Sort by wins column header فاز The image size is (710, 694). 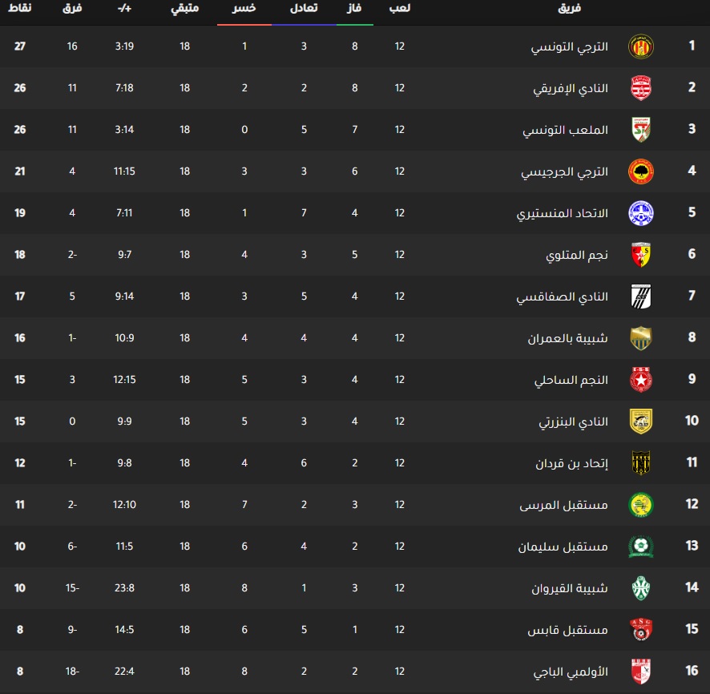355,8
